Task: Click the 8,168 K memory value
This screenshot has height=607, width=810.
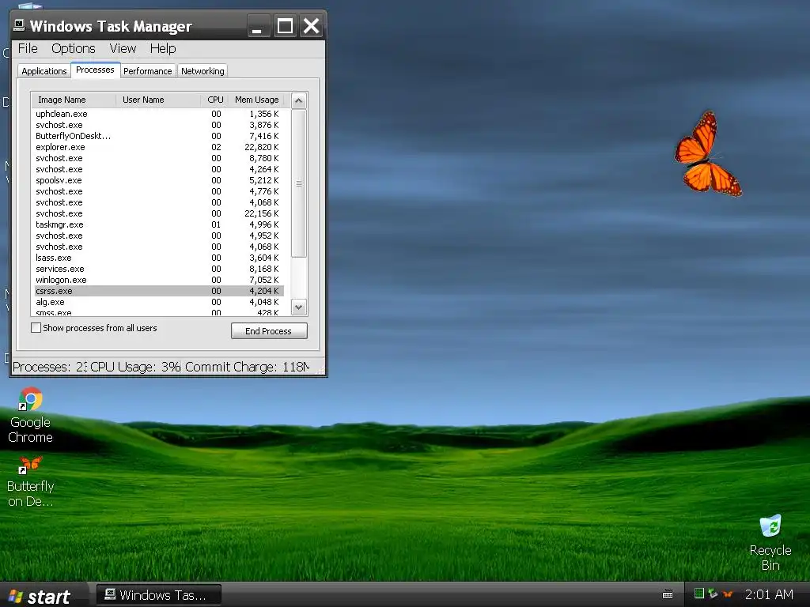Action: coord(263,269)
